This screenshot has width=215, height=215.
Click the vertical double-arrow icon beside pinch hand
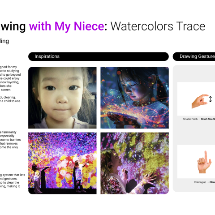210,99
